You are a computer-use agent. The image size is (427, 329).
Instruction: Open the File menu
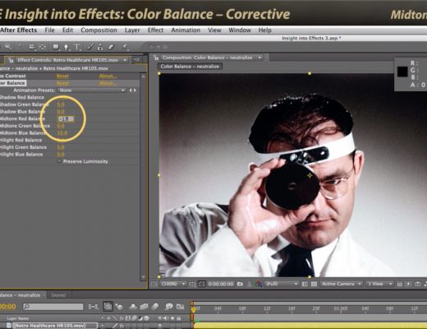click(49, 30)
